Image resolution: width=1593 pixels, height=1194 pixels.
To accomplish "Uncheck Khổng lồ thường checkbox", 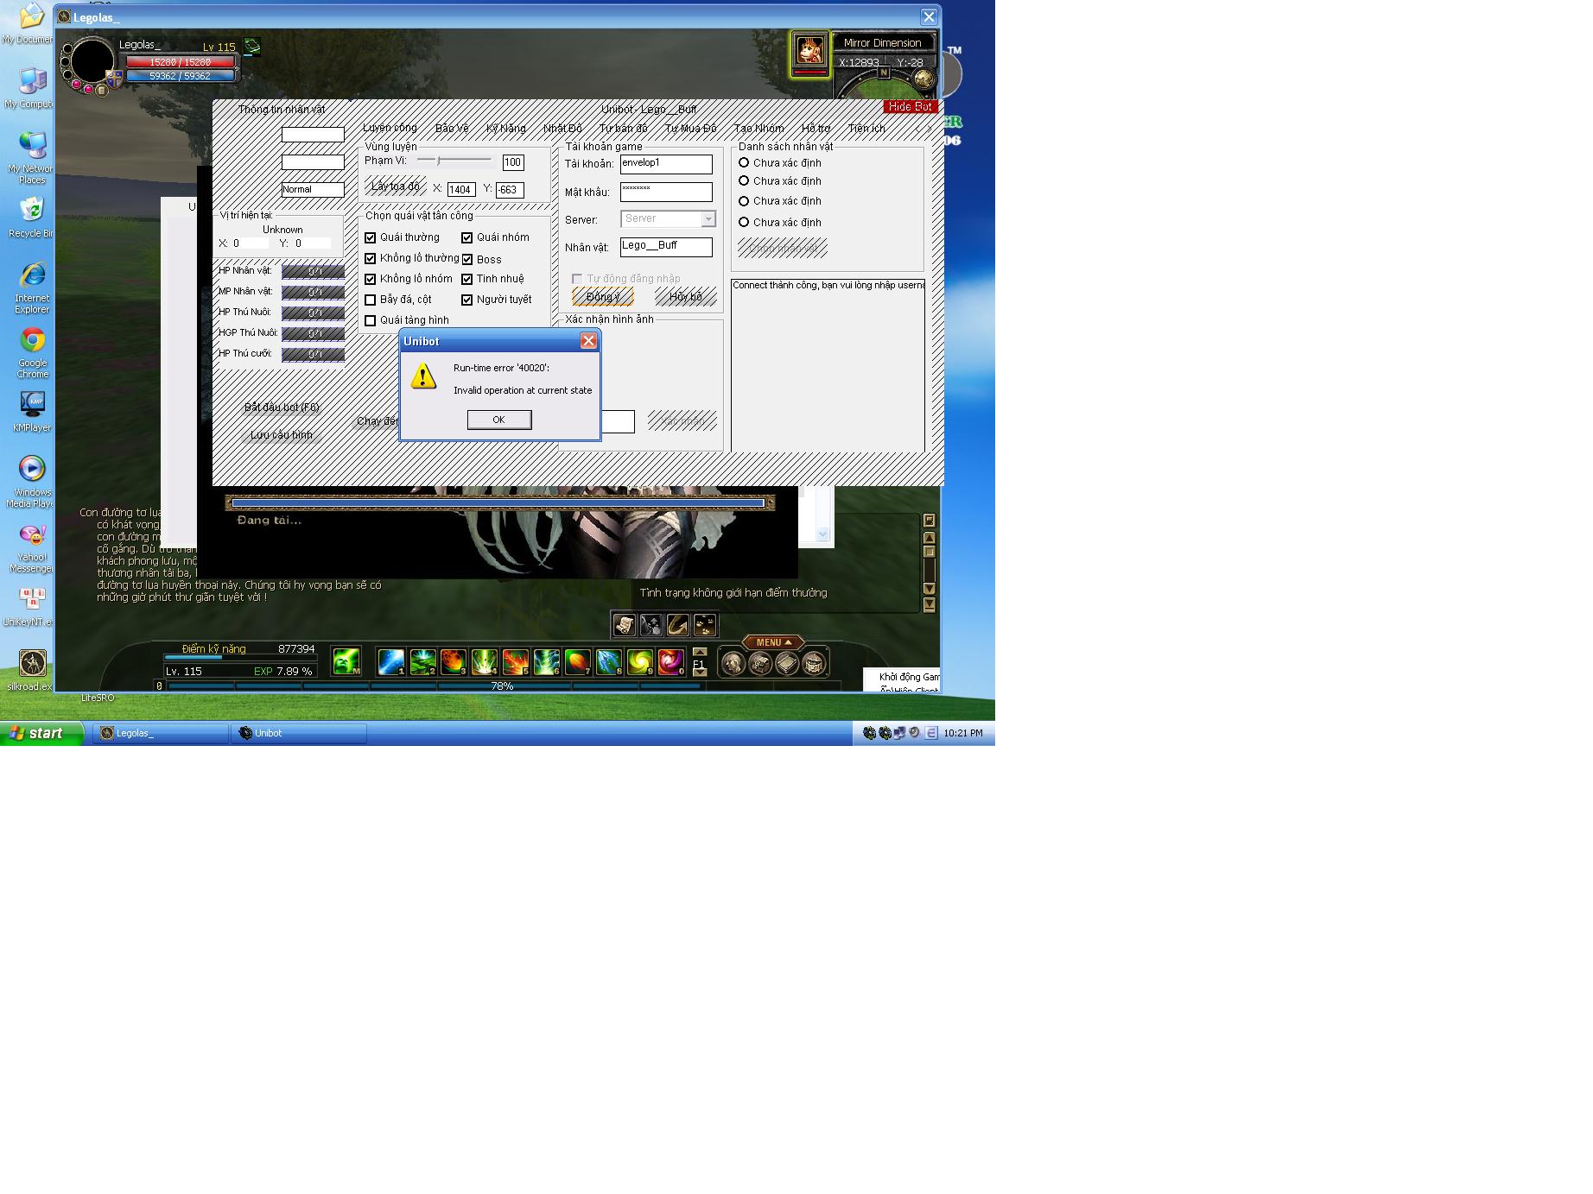I will pos(371,258).
